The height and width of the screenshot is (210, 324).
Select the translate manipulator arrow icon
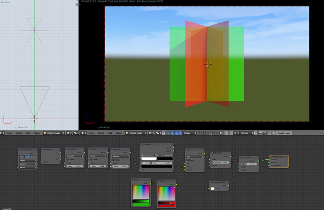click(172, 133)
